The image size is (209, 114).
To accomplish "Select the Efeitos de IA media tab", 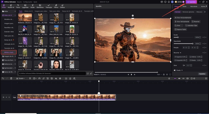I will tap(28, 11).
